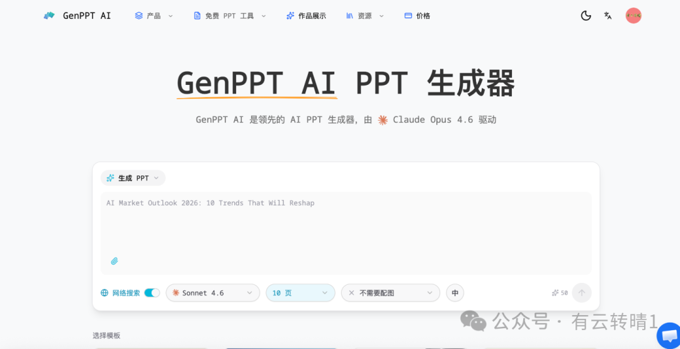Focus the PPT topic prompt text field
The height and width of the screenshot is (349, 680).
(346, 233)
